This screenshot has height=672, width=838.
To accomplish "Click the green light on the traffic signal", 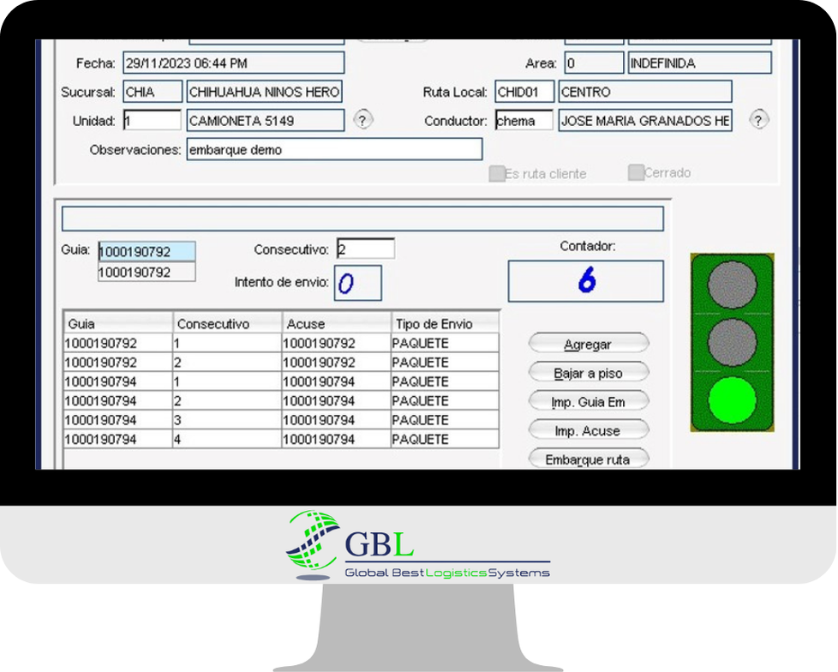I will pyautogui.click(x=732, y=400).
